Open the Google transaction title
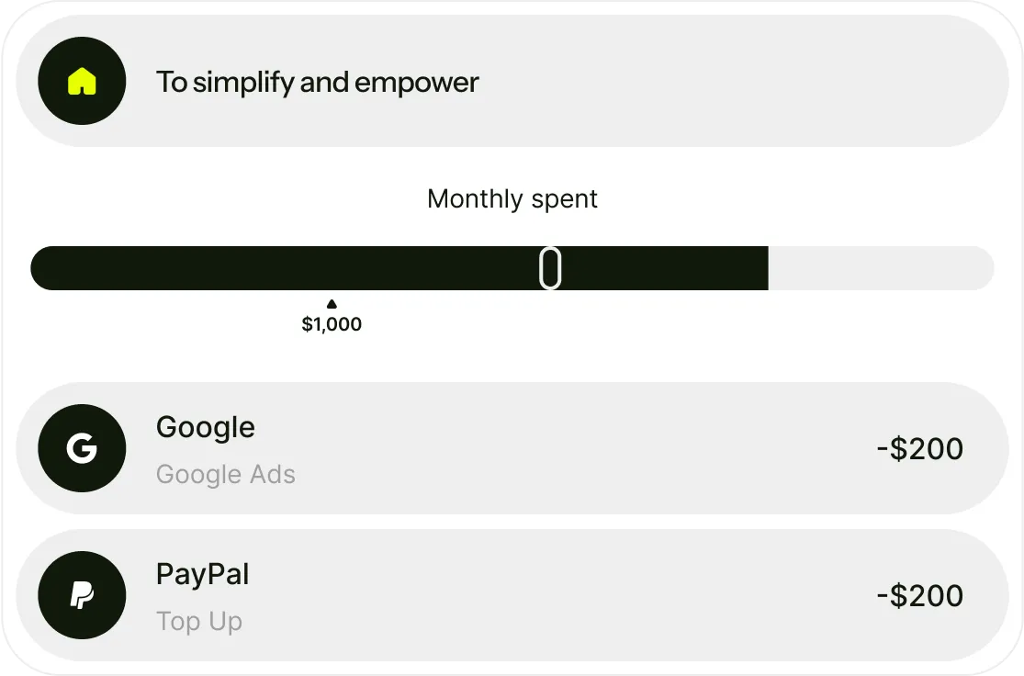Viewport: 1024px width, 676px height. tap(205, 427)
